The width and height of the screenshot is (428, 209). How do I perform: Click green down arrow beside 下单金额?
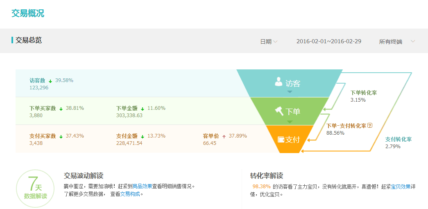pos(143,109)
